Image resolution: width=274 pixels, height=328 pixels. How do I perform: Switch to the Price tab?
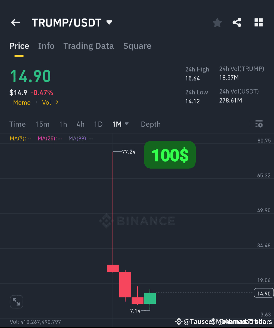click(x=19, y=46)
